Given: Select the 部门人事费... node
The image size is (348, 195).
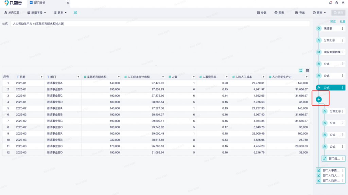Looking at the screenshot, I should (331, 170).
